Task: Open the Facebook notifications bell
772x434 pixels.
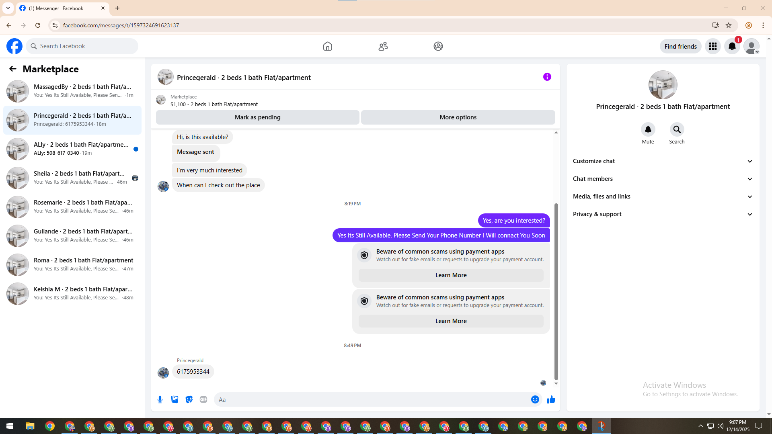Action: tap(732, 46)
